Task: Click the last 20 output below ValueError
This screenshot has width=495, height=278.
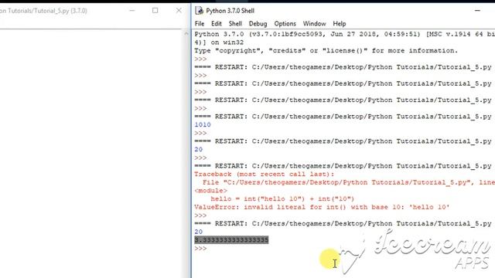Action: 198,232
